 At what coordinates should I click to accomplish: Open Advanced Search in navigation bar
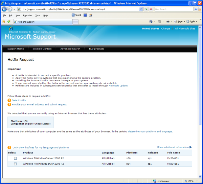[x=70, y=49]
